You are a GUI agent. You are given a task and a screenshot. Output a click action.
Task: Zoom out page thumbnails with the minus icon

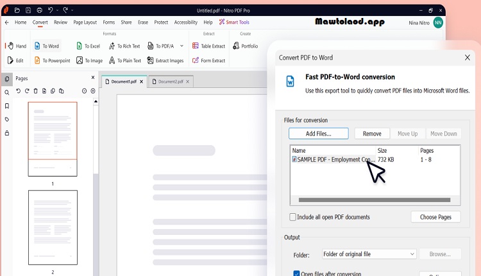click(x=85, y=91)
